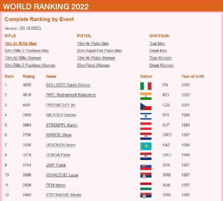Click the Rating column header

coord(28,76)
